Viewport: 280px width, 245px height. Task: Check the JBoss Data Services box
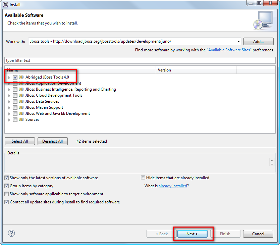15,101
